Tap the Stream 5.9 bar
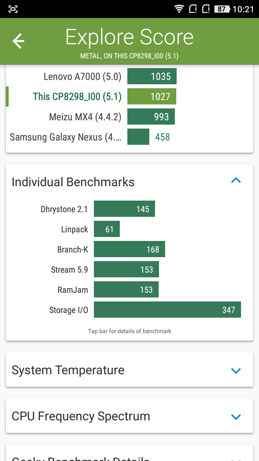 (126, 270)
